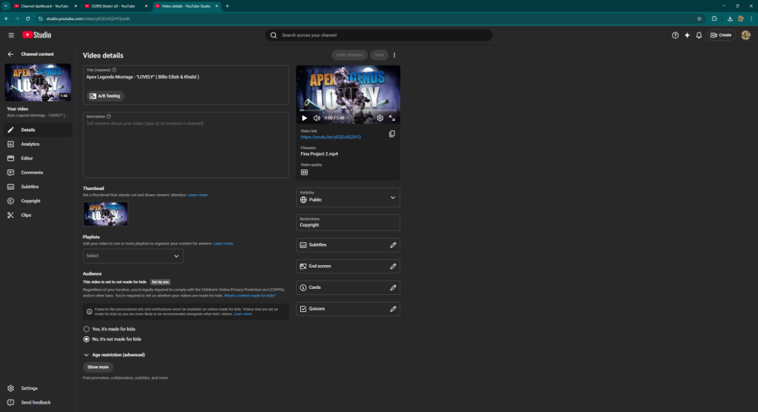This screenshot has width=758, height=412.
Task: Expand the Visibility dropdown
Action: (392, 198)
